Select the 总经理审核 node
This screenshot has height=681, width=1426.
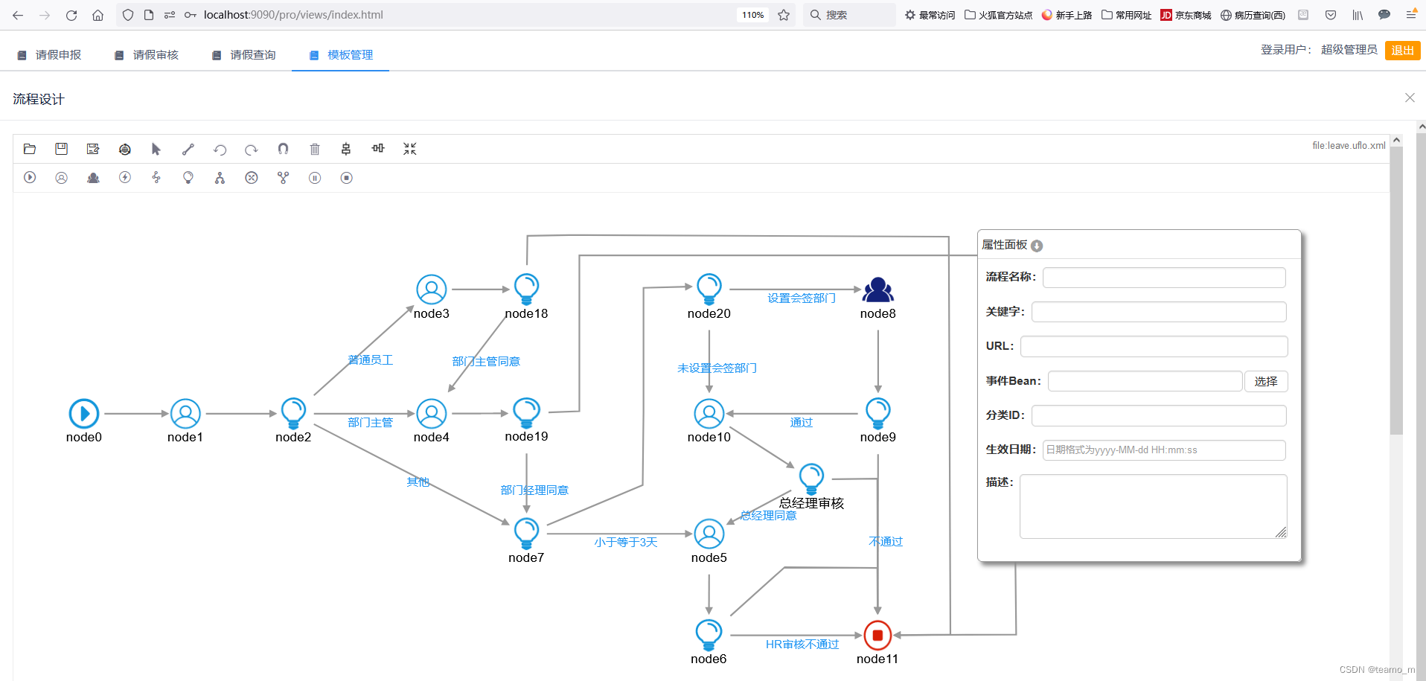(811, 479)
